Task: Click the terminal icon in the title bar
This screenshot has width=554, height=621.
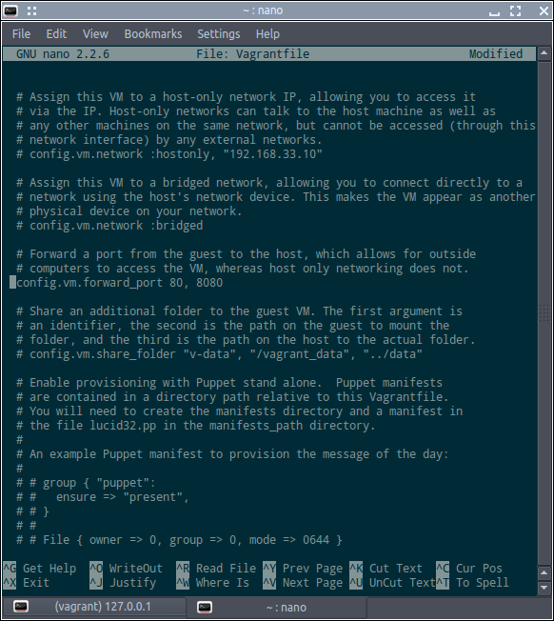Action: [x=10, y=10]
